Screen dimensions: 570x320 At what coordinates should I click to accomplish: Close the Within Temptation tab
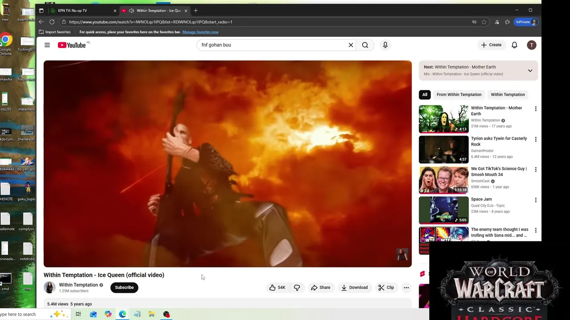click(186, 11)
